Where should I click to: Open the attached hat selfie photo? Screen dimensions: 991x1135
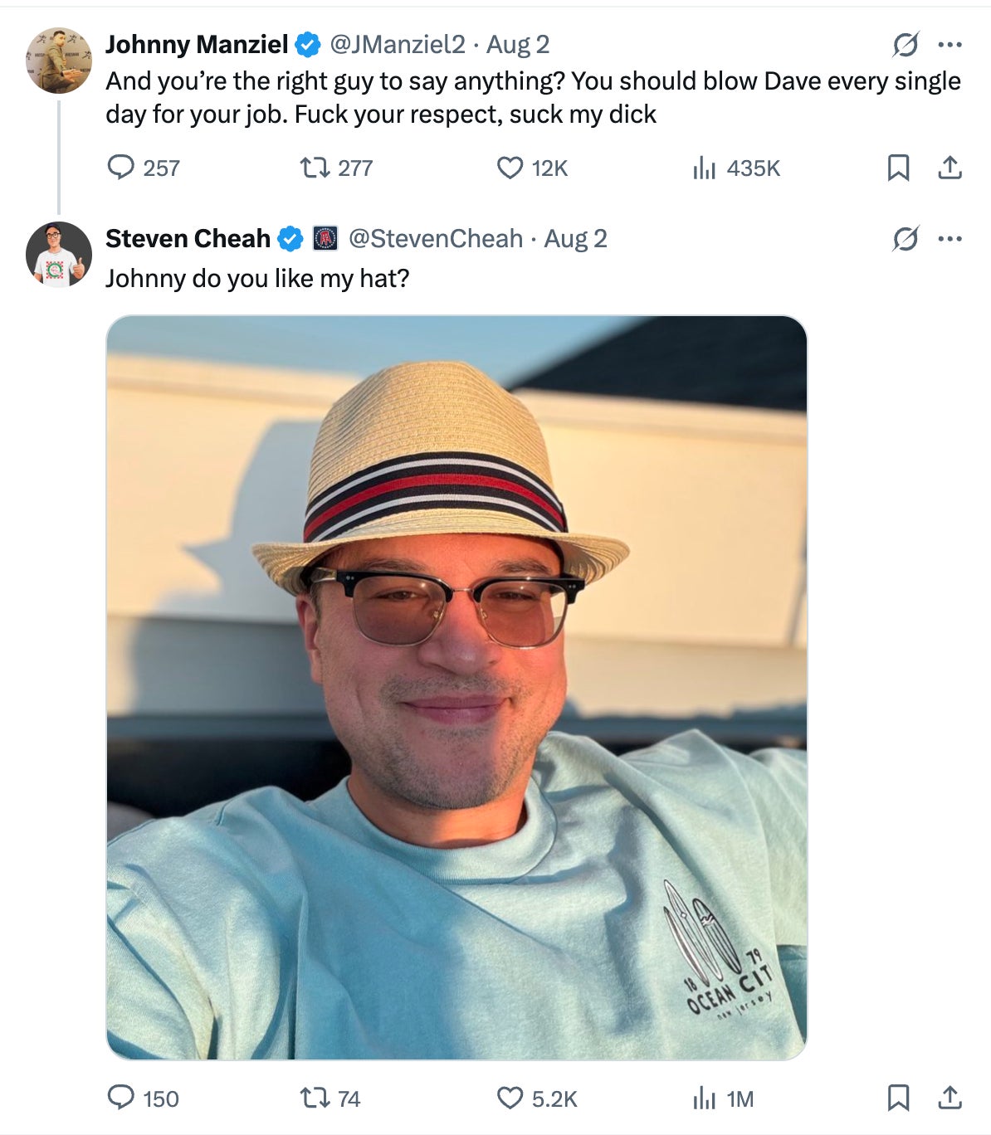click(456, 687)
